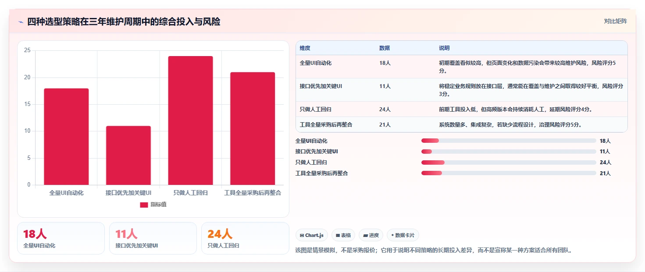Image resolution: width=645 pixels, height=272 pixels.
Task: Toggle the 指标值 legend swatch
Action: click(144, 205)
